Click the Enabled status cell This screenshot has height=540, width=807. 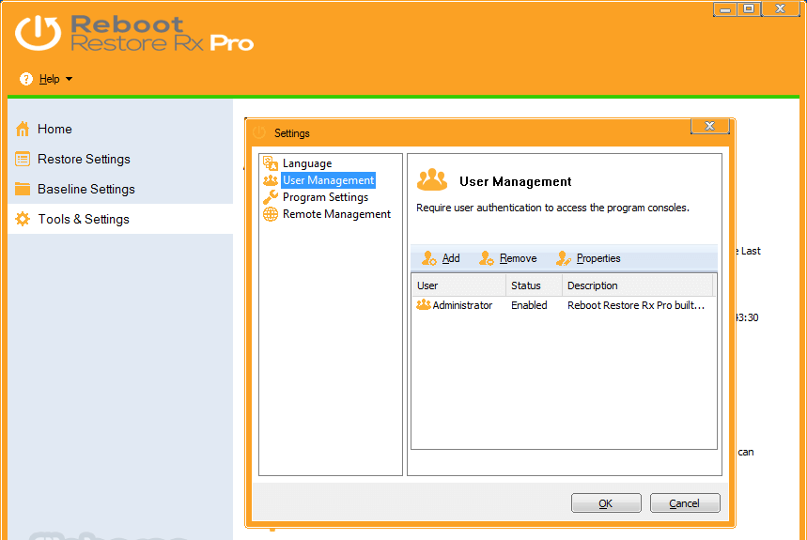tap(529, 305)
